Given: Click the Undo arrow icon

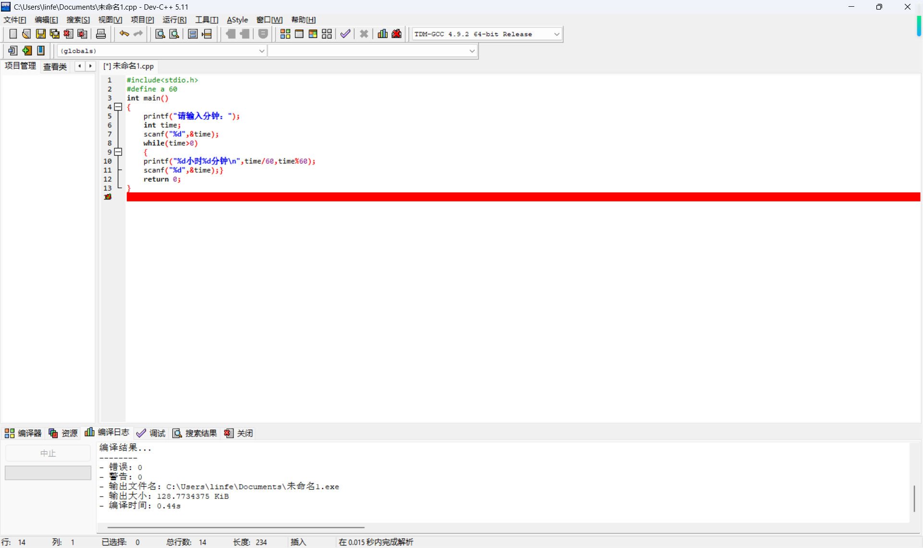Looking at the screenshot, I should (x=124, y=34).
